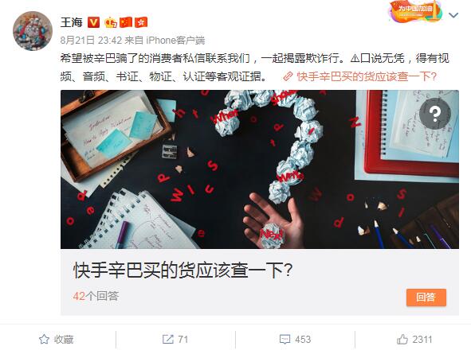Open the card title 快手辛巴买的货应该查一下?
This screenshot has width=471, height=354.
point(183,270)
